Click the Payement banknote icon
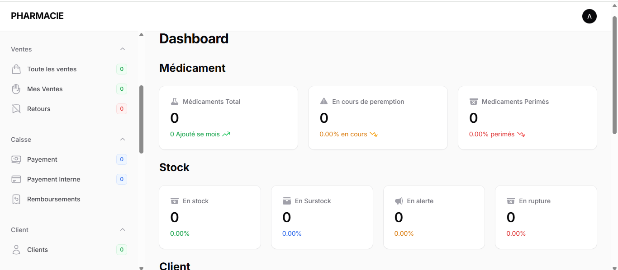 pyautogui.click(x=16, y=159)
